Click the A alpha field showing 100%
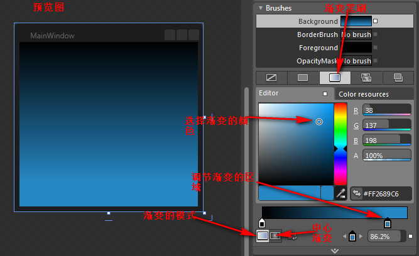 click(x=387, y=155)
